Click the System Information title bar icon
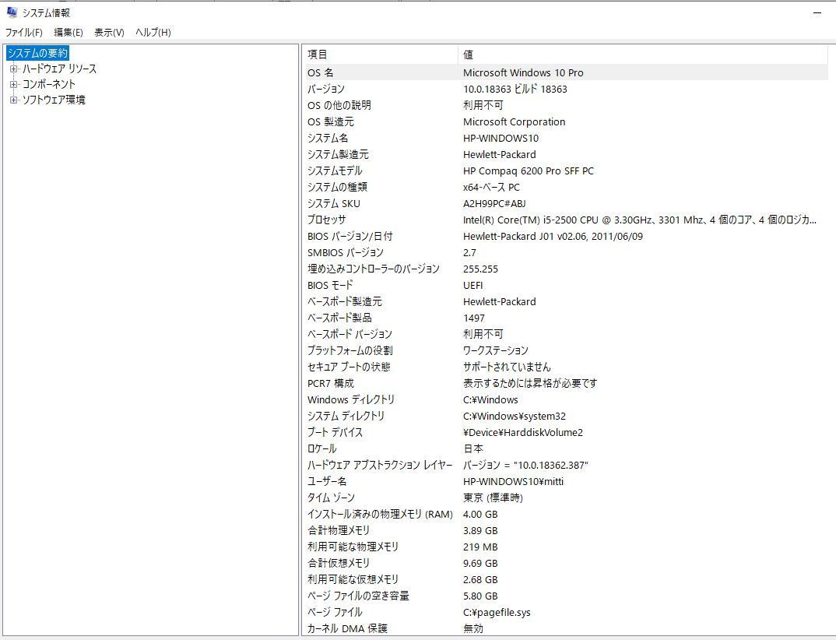This screenshot has width=836, height=640. [12, 12]
